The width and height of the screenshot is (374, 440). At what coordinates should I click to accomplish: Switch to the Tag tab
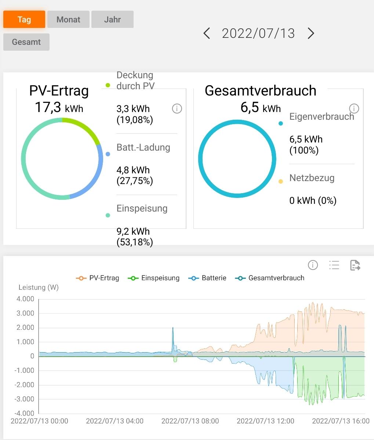click(24, 19)
